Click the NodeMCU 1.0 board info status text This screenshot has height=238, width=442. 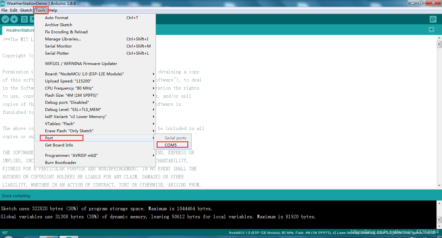[x=332, y=233]
